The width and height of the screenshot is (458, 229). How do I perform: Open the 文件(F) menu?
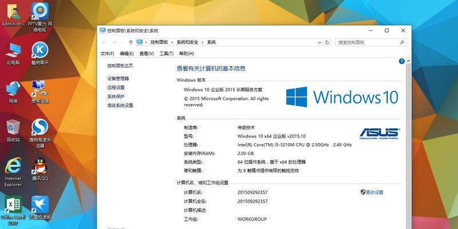(x=107, y=53)
